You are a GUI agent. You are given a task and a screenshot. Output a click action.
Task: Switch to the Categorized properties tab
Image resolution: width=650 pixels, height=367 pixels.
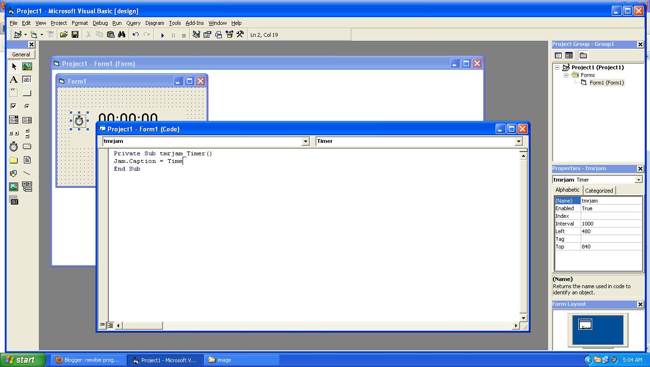599,190
